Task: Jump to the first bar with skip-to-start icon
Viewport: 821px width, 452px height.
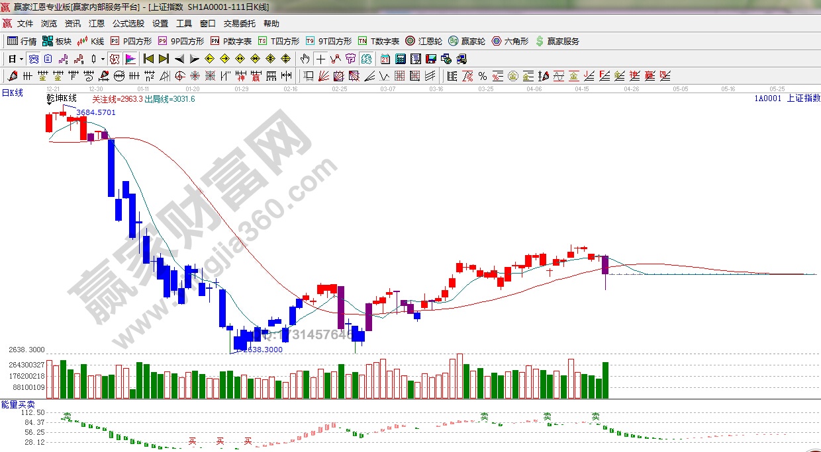Action: click(x=148, y=59)
